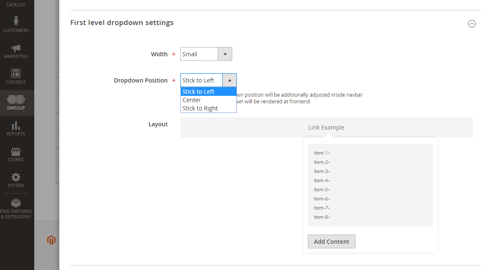Open the Reports bar chart menu

click(16, 128)
